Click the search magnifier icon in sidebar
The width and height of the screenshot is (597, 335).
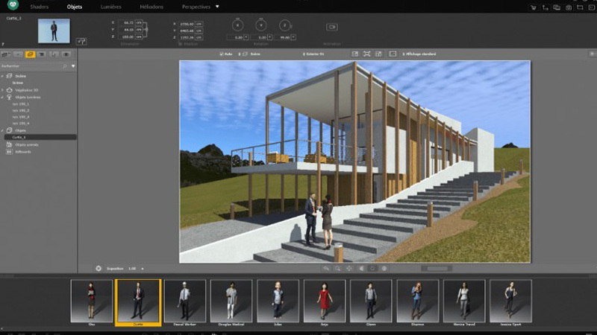tap(65, 66)
